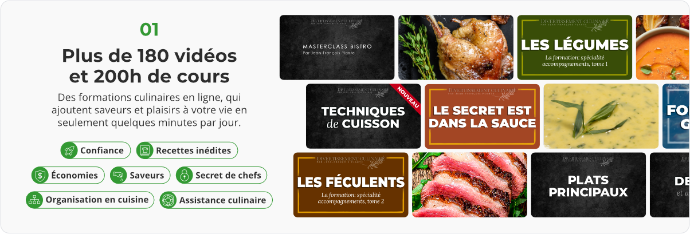The width and height of the screenshot is (690, 234).
Task: Select the Recettes inédites tag
Action: coord(187,150)
